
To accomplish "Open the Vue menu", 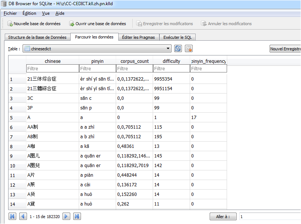I will [46, 13].
